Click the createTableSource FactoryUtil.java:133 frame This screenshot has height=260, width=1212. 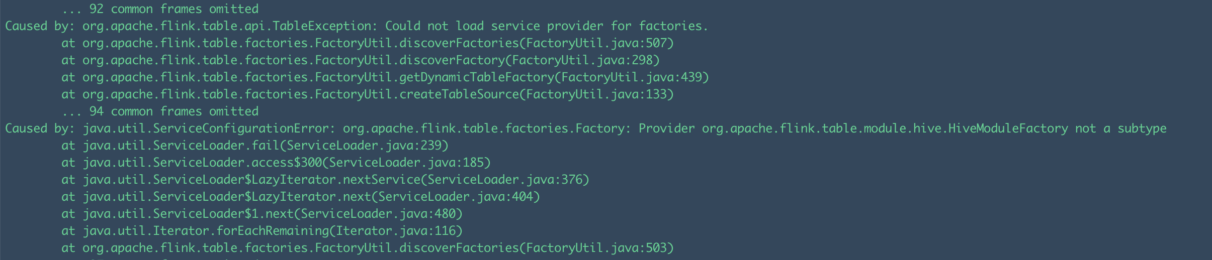pyautogui.click(x=368, y=94)
